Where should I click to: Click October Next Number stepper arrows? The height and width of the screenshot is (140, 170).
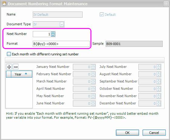point(158,89)
